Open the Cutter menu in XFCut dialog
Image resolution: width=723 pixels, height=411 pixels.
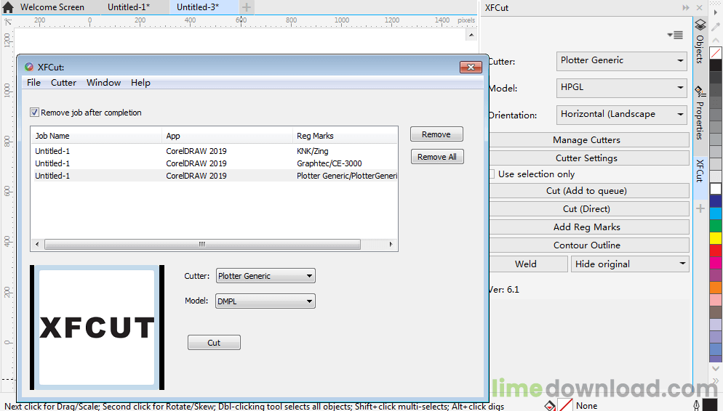click(x=63, y=83)
